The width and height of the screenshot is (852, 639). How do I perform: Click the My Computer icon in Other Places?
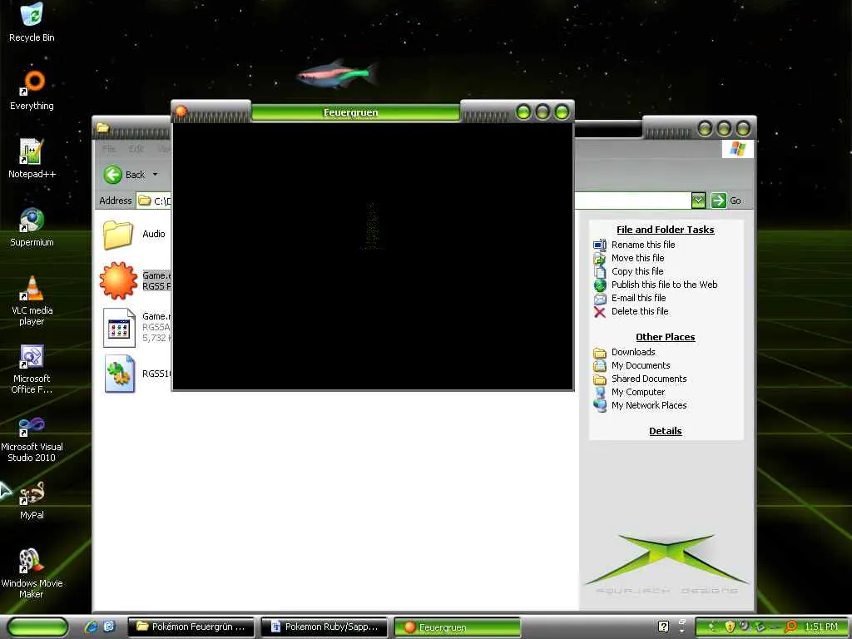point(600,393)
